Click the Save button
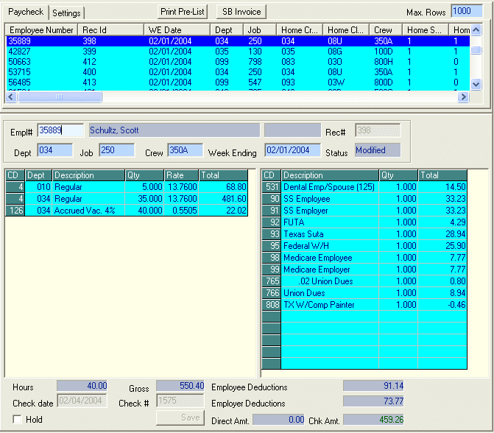This screenshot has height=433, width=494. point(180,418)
